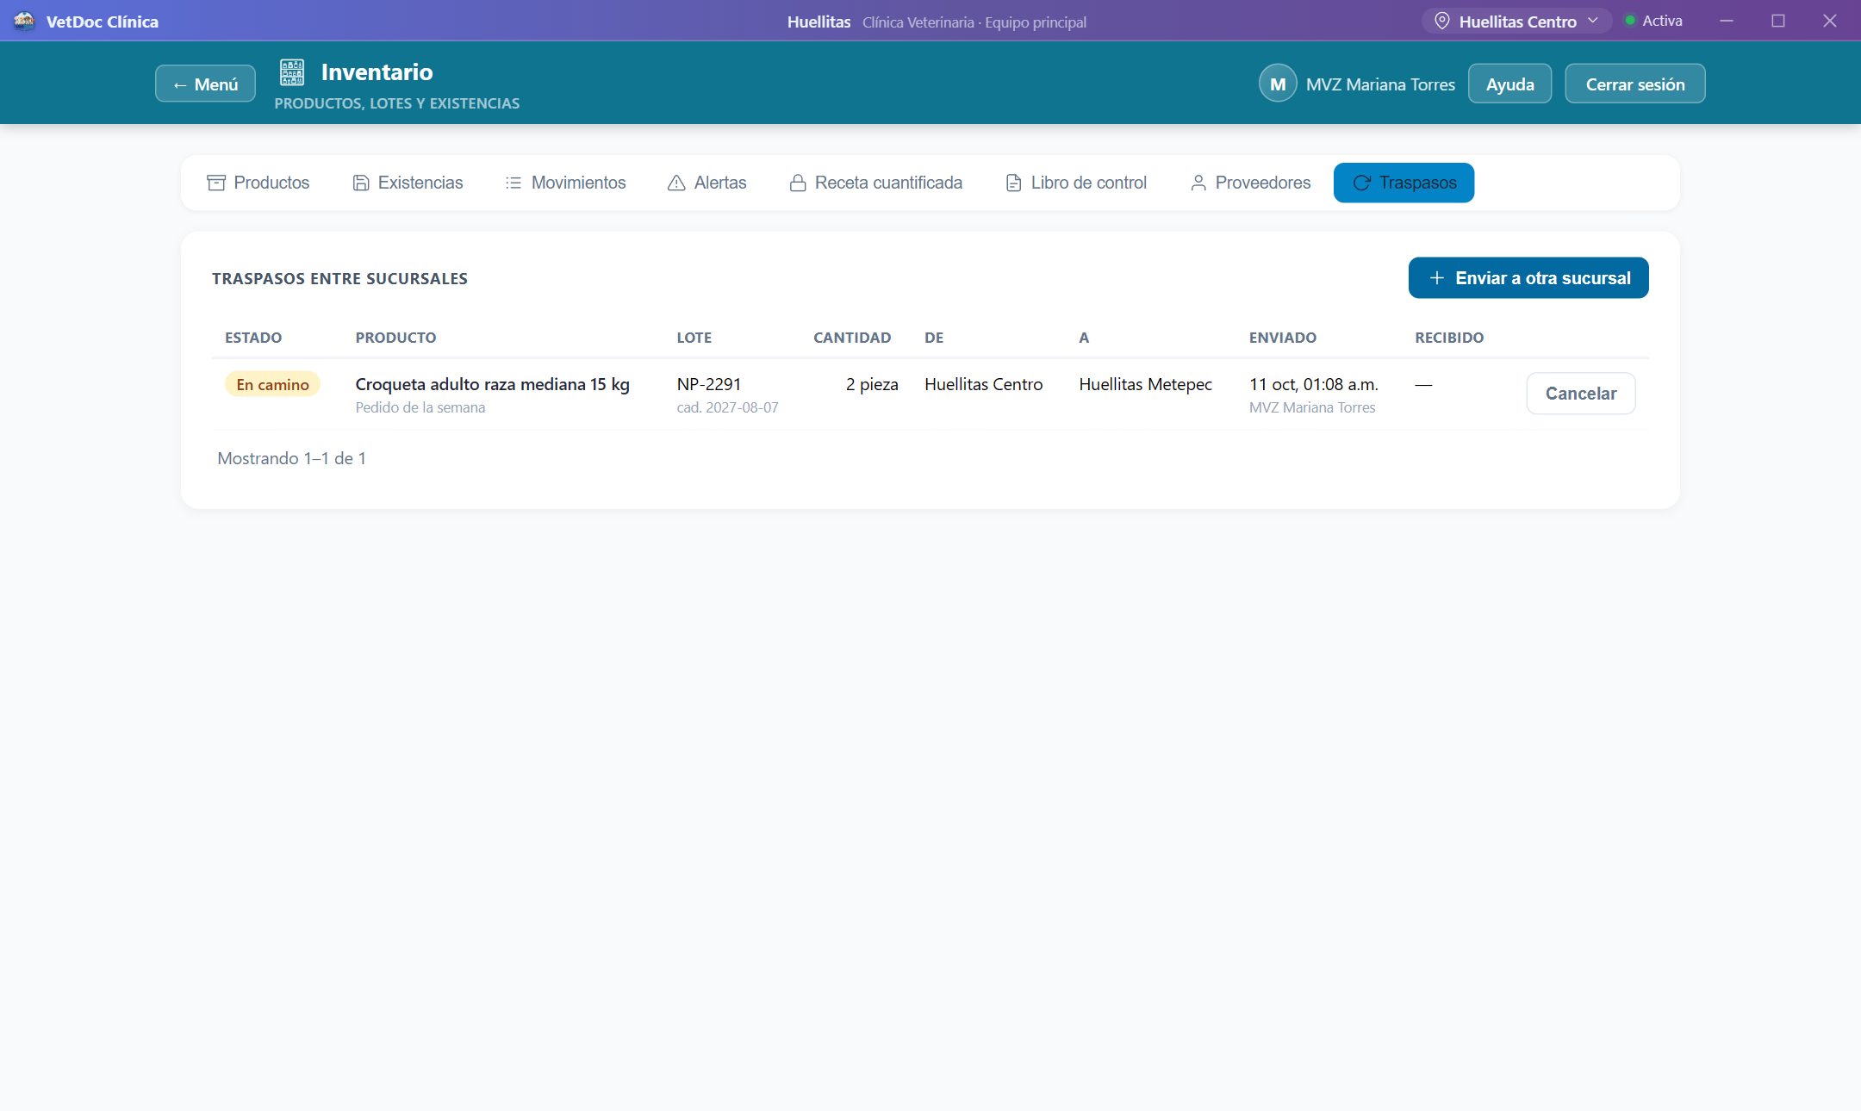Click the refresh arrows icon of Traspasos

pyautogui.click(x=1361, y=183)
